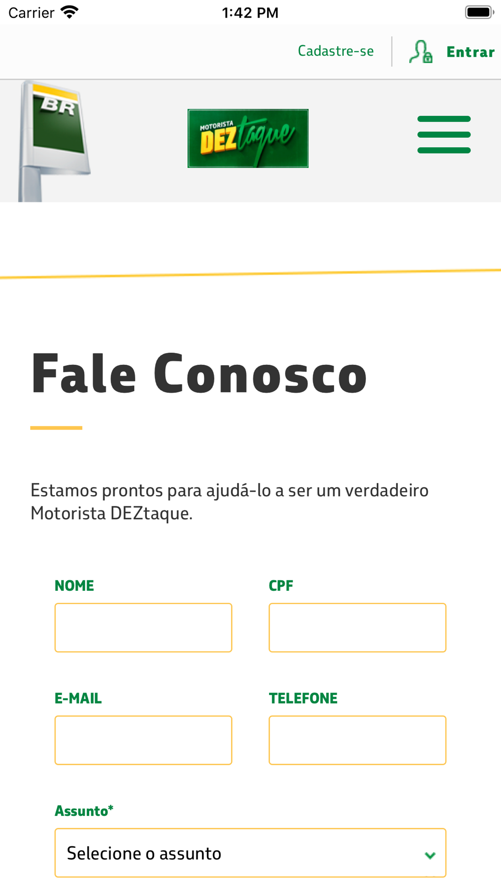Screen dimensions: 501x891
Task: Click the user padlock login icon
Action: [420, 52]
